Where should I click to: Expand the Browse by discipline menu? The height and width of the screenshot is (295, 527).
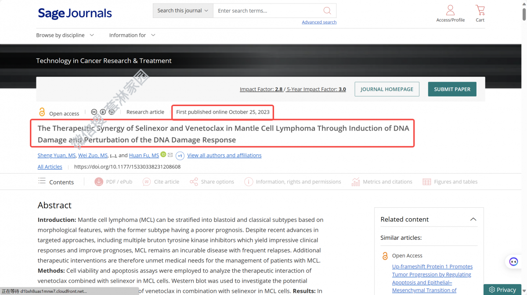65,35
